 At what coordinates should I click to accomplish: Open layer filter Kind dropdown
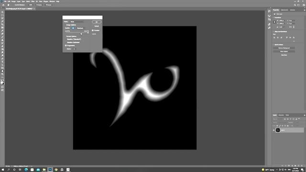(x=278, y=119)
